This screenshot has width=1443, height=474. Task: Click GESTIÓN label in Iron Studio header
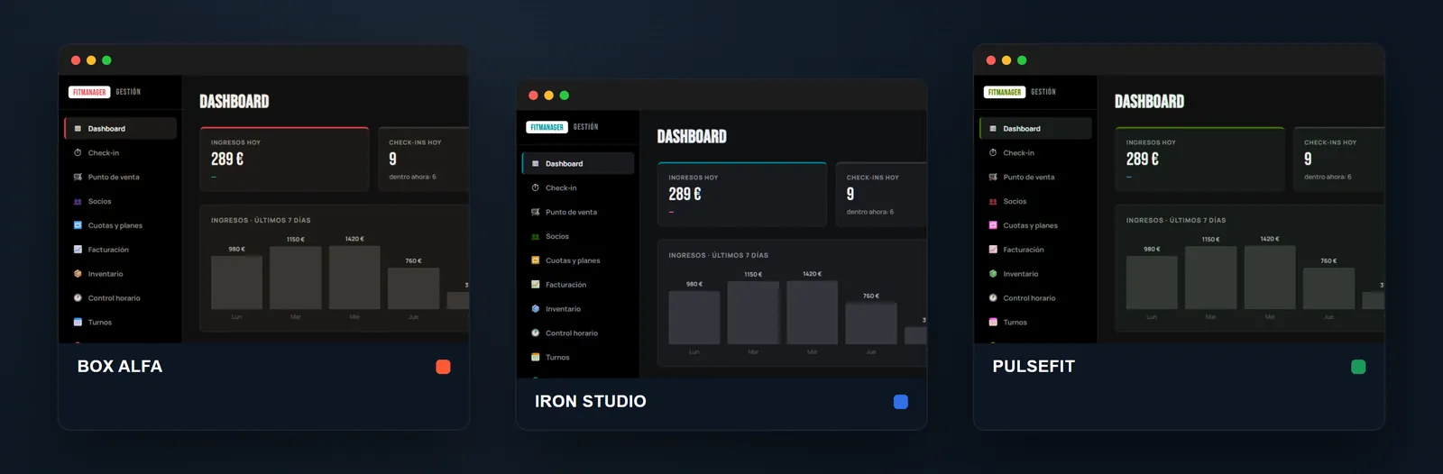[586, 127]
